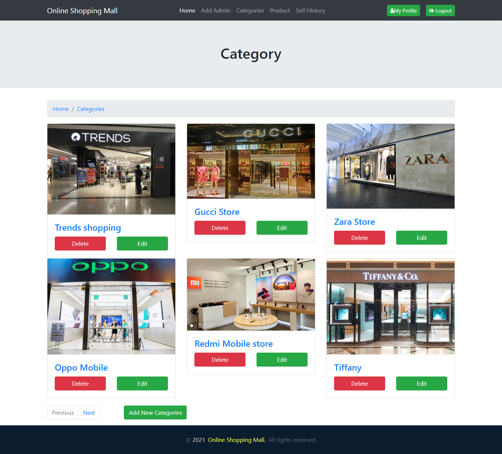502x454 pixels.
Task: Delete the Redmi Mobile store category
Action: pyautogui.click(x=220, y=360)
